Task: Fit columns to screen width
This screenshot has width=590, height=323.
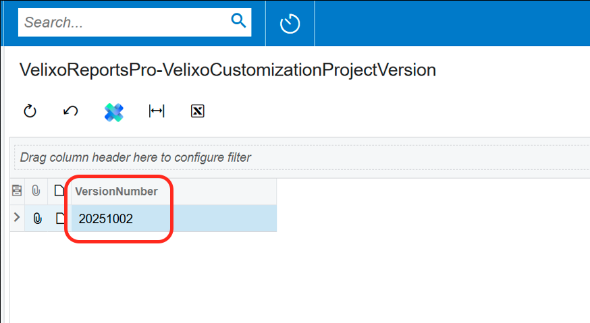Action: [157, 111]
